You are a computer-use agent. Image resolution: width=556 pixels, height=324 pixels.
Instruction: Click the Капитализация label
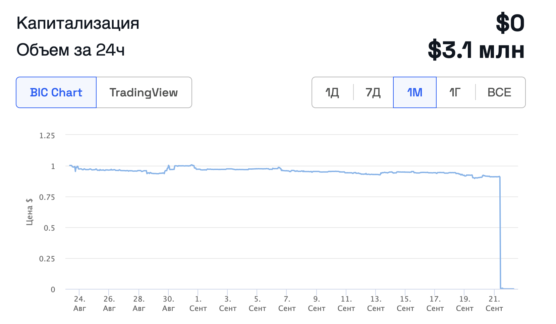click(78, 23)
